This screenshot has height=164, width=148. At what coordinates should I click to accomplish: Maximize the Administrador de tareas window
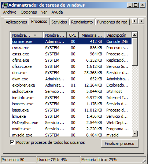pos(136,5)
